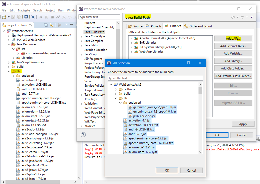Click down arrow of JAR Selection scrollbar
The width and height of the screenshot is (260, 184).
coord(200,152)
